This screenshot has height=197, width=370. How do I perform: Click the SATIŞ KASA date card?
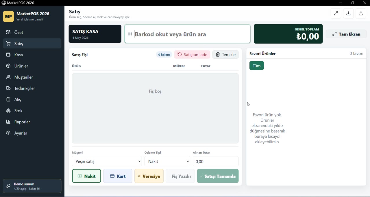[95, 34]
